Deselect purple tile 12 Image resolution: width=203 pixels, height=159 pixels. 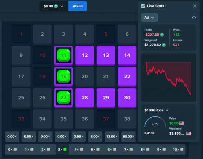(x=85, y=56)
